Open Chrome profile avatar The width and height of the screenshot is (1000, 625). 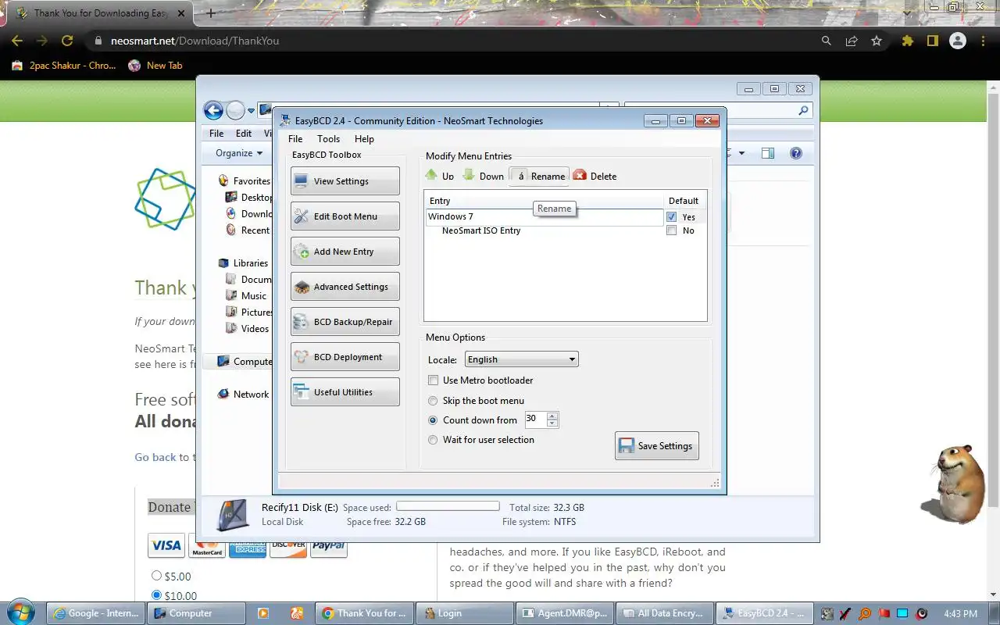957,41
